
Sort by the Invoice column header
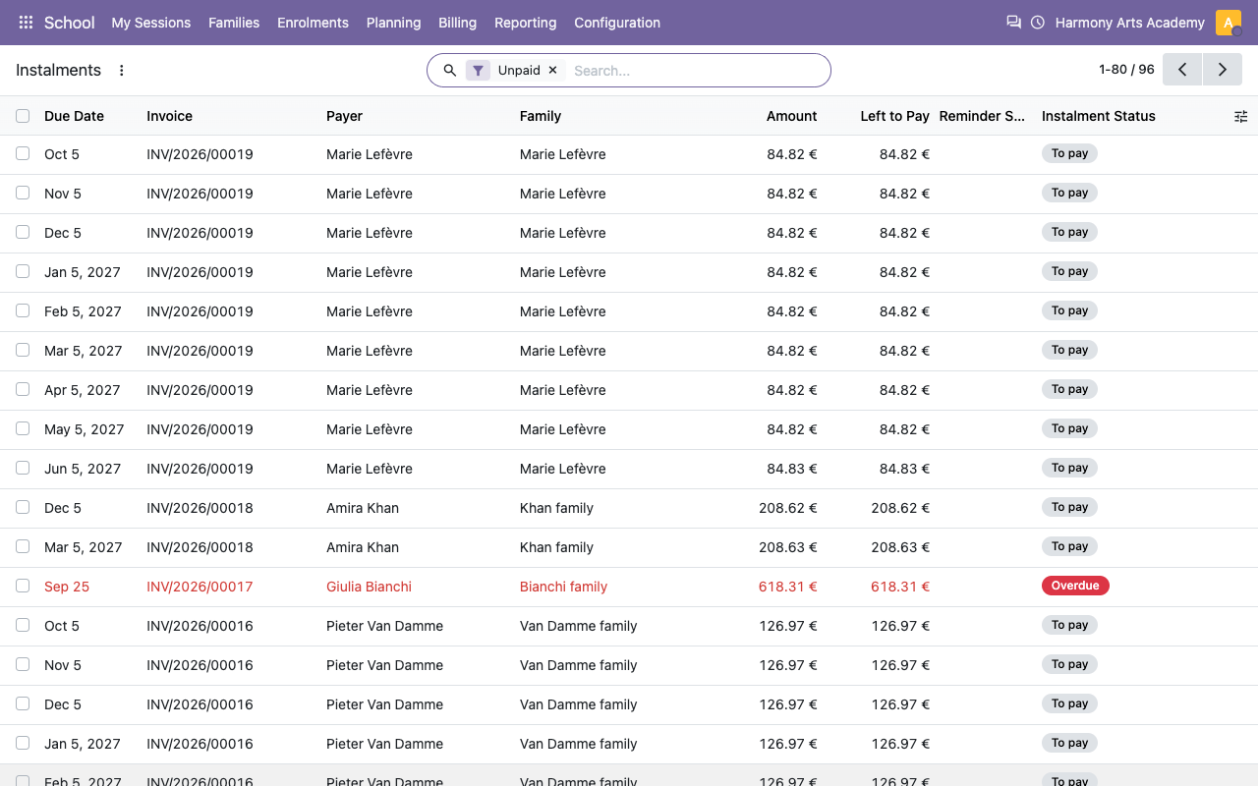click(x=169, y=116)
